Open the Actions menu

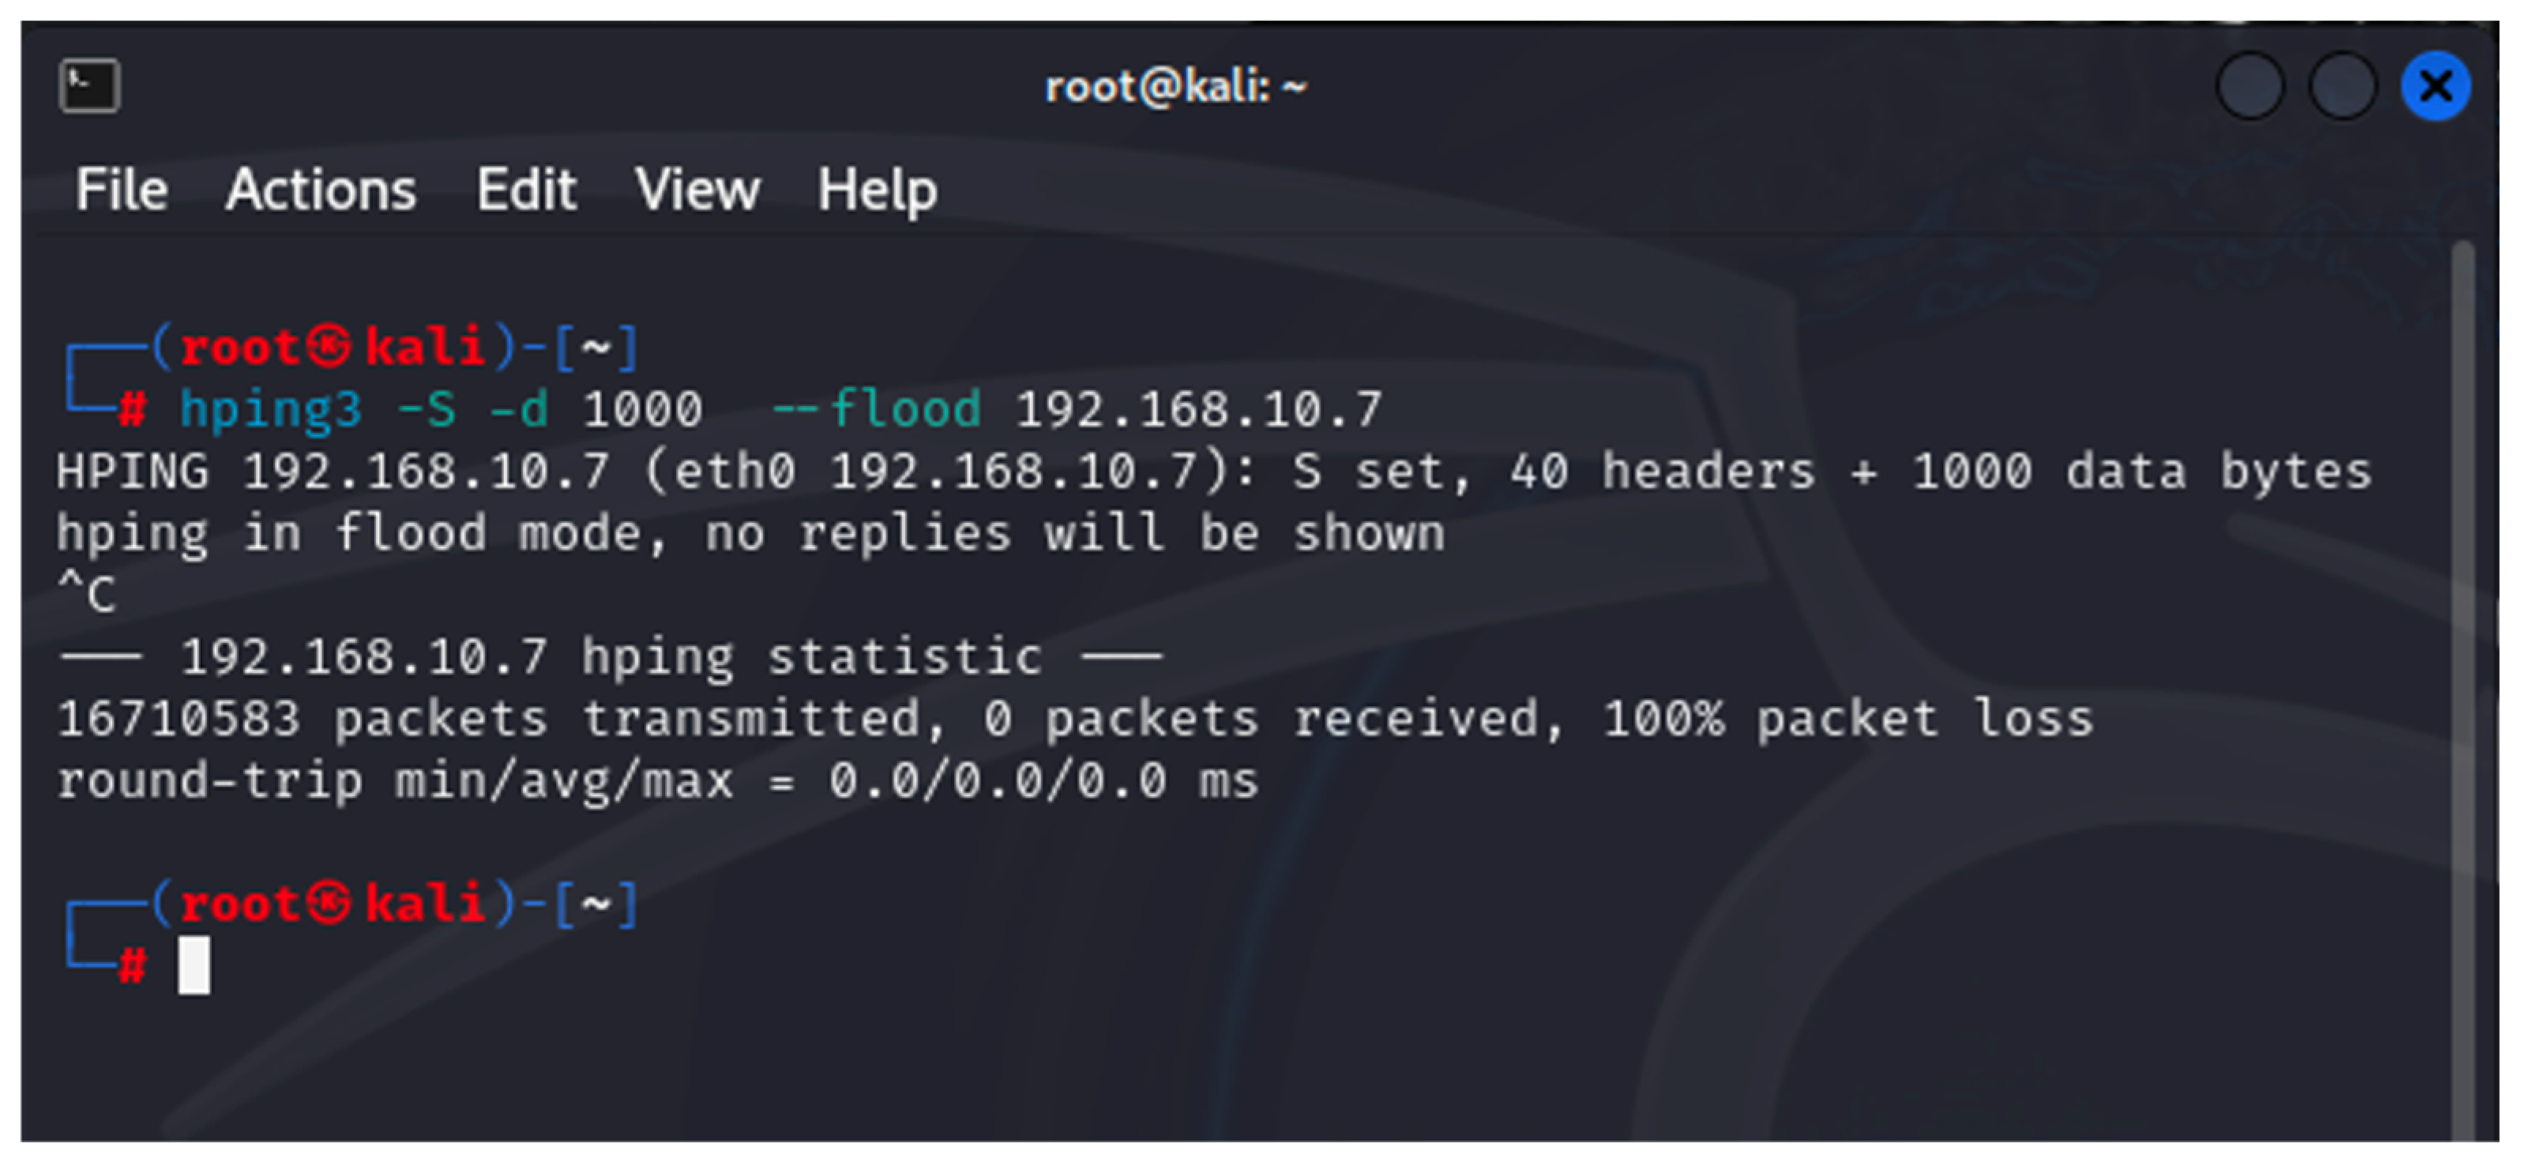(x=321, y=189)
